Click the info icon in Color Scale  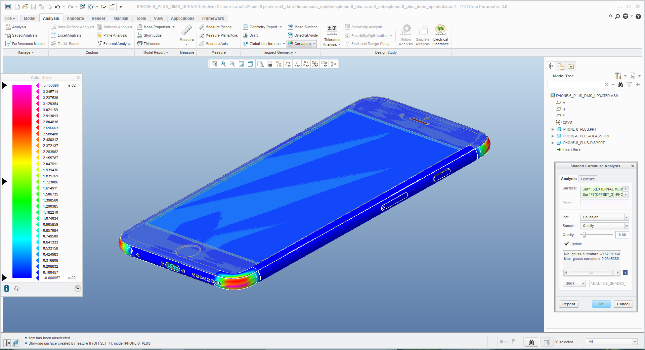[6, 289]
